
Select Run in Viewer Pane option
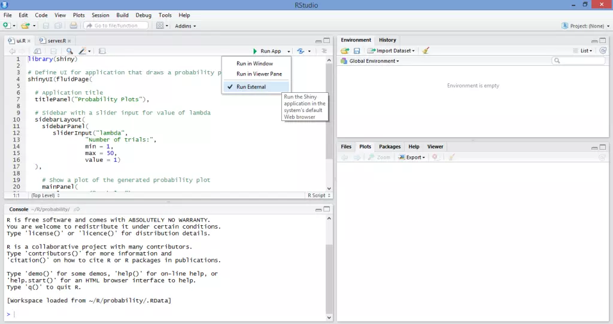coord(259,74)
